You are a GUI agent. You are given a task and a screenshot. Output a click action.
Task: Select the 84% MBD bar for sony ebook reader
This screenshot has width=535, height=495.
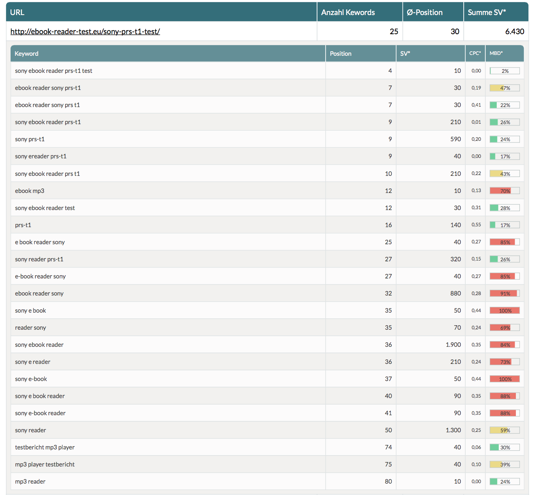[x=505, y=344]
